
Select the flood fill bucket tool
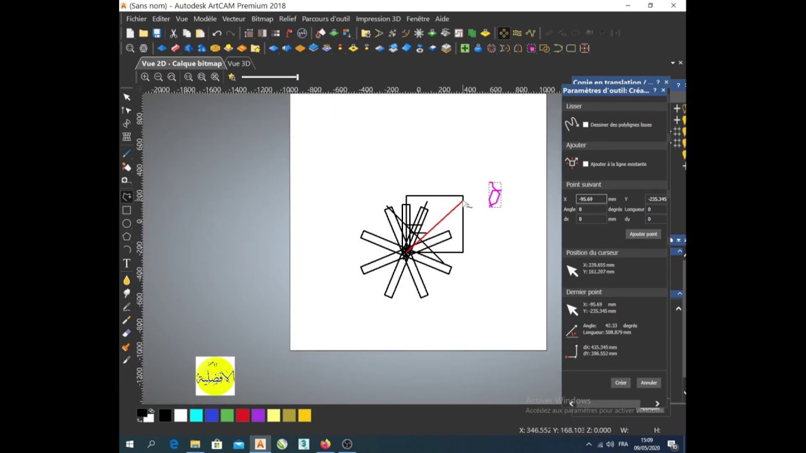pyautogui.click(x=127, y=167)
